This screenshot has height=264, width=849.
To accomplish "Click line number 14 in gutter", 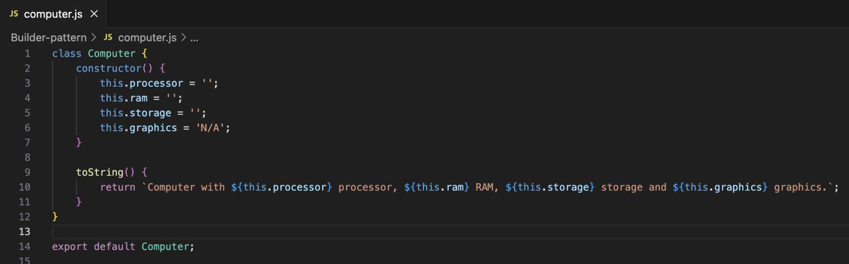I will [x=24, y=247].
